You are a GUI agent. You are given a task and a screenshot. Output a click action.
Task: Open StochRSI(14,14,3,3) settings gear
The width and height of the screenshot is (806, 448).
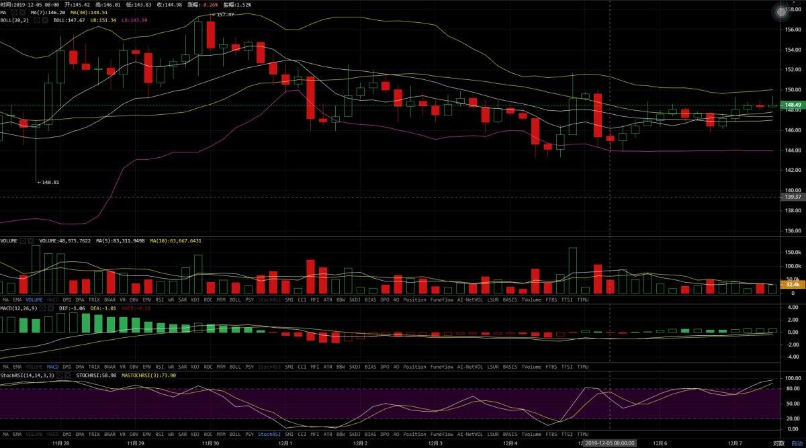(58, 375)
